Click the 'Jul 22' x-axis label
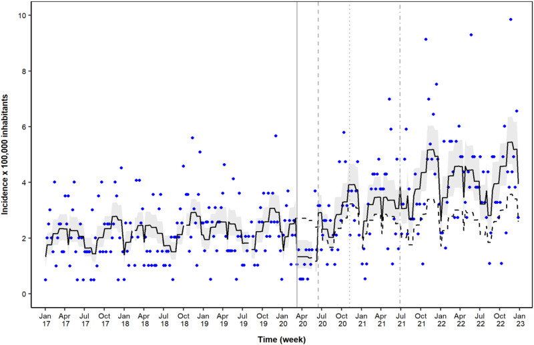This screenshot has width=534, height=345. point(479,320)
